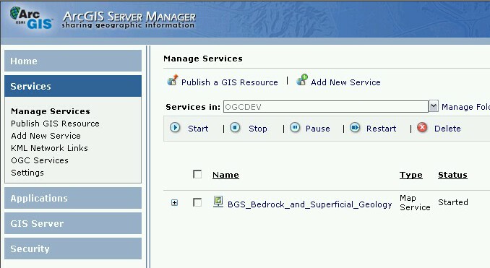Click the Publish a GIS Resource link

point(229,82)
